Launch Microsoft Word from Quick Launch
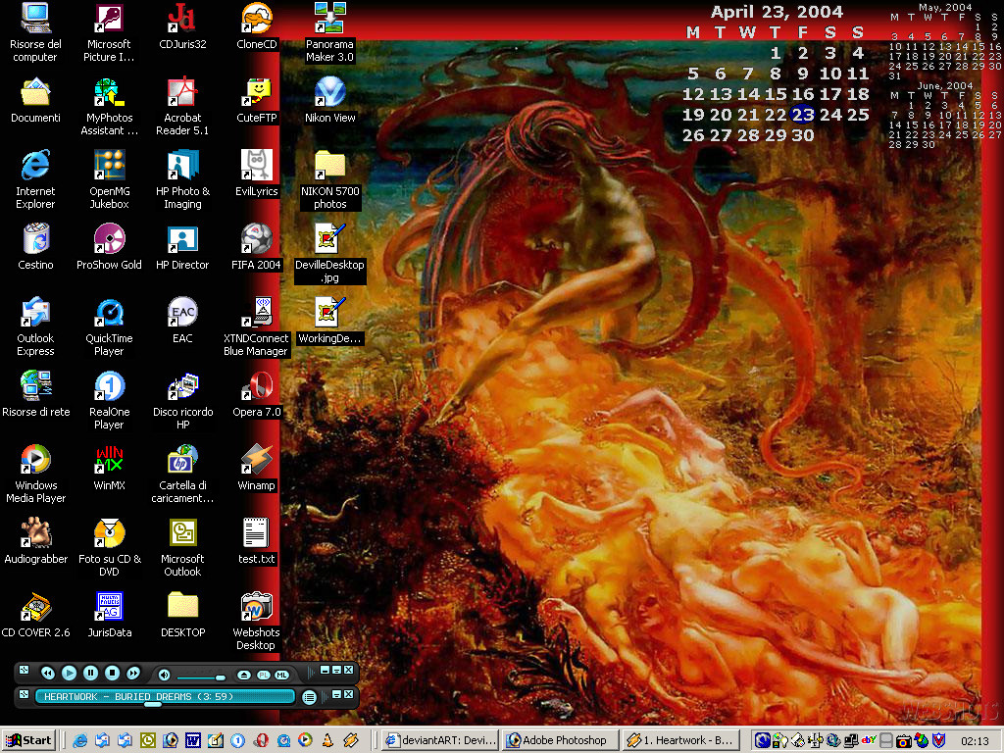 [x=192, y=741]
